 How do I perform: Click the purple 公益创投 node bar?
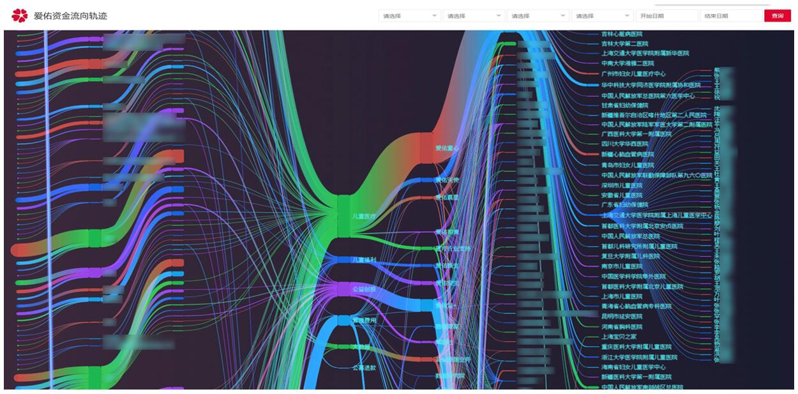tap(343, 289)
